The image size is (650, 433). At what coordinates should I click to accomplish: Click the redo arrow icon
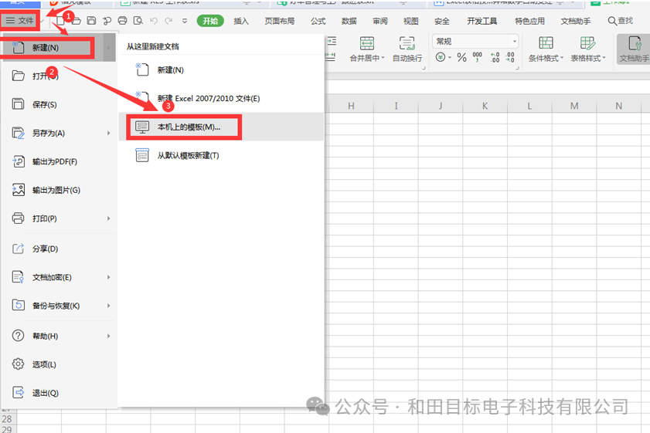click(168, 20)
